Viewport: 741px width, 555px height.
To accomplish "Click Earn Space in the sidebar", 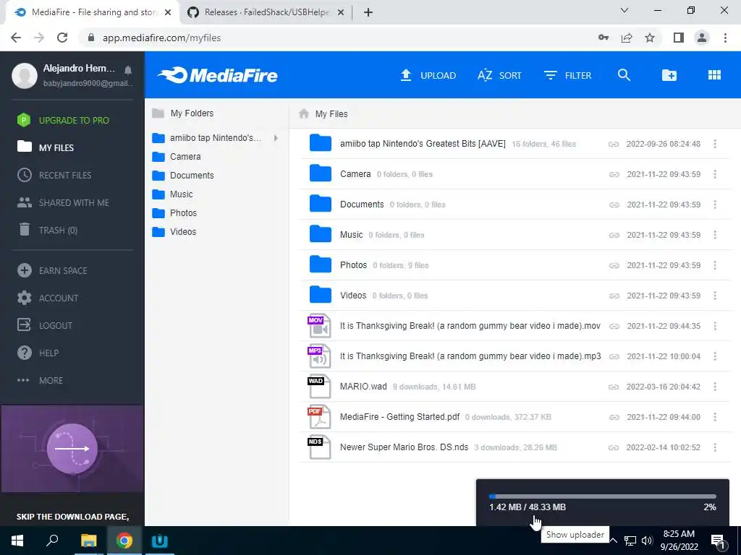I will (52, 270).
